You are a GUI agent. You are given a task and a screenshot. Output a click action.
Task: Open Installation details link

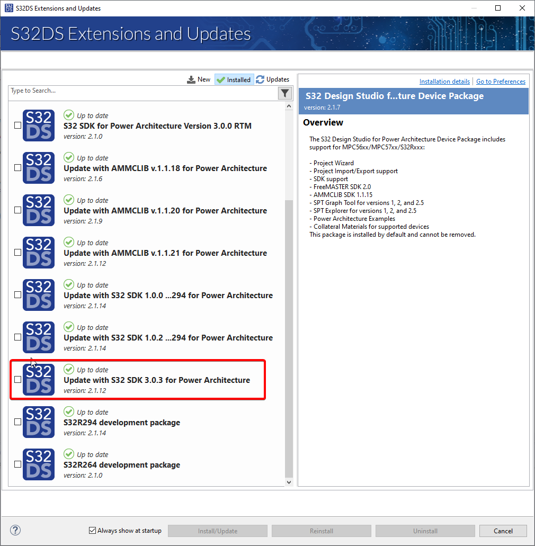[444, 81]
